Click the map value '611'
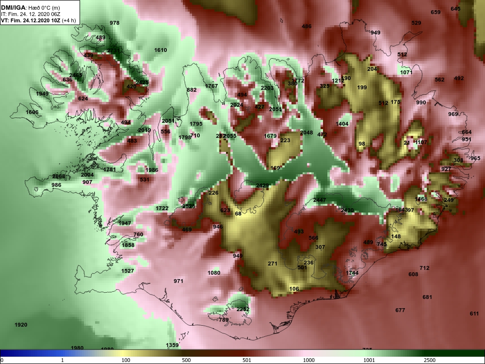The image size is (485, 364). pyautogui.click(x=474, y=314)
